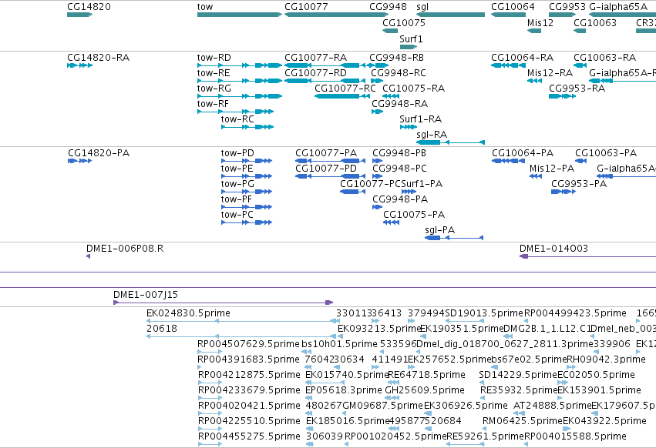Select BAC end DME1-006P08.R
The width and height of the screenshot is (656, 448).
(x=89, y=256)
